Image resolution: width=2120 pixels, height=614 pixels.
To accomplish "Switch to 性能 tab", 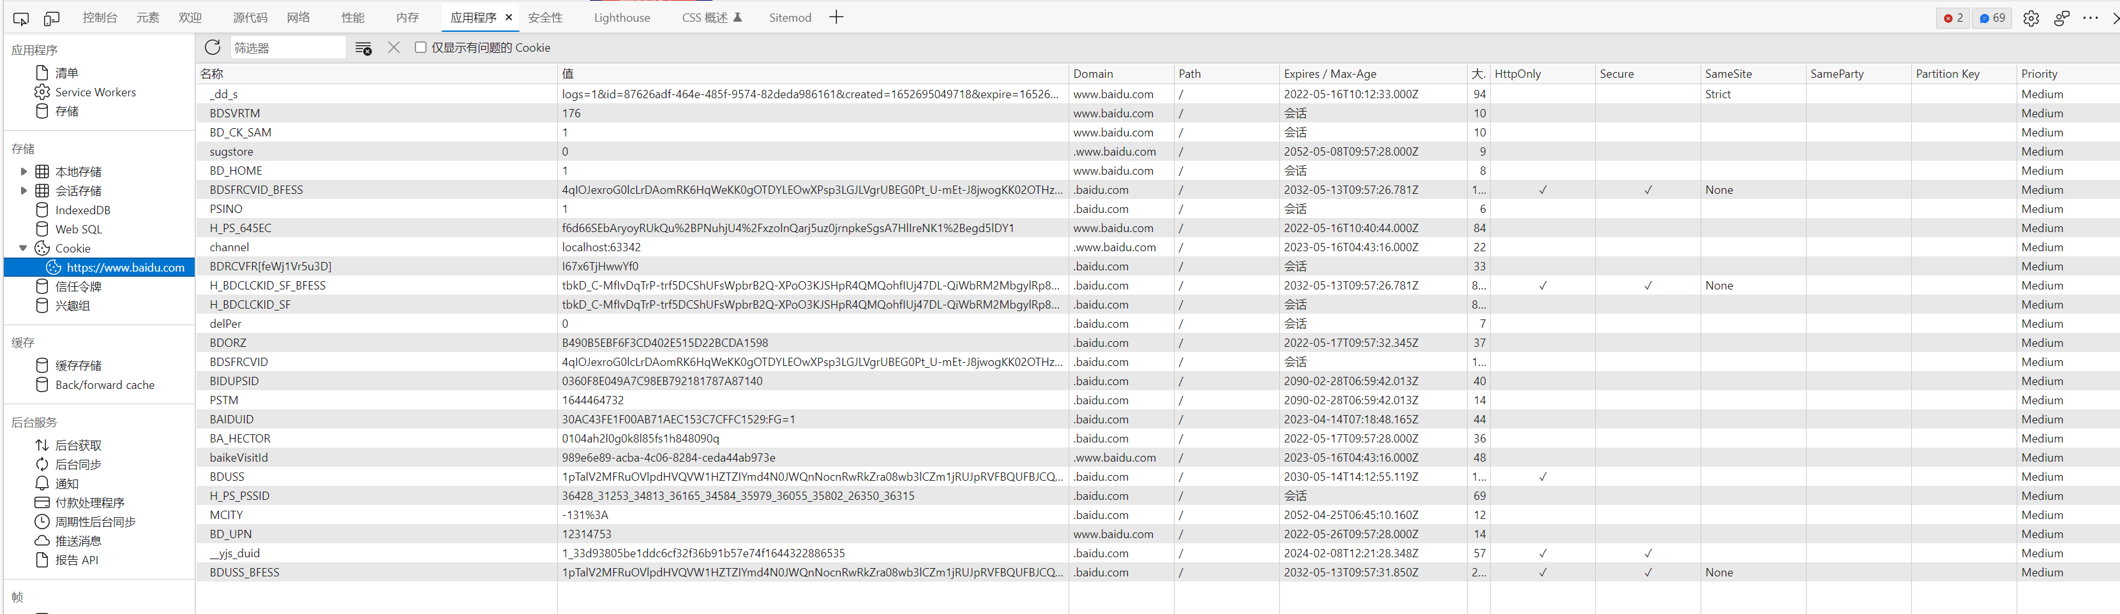I will (x=353, y=17).
